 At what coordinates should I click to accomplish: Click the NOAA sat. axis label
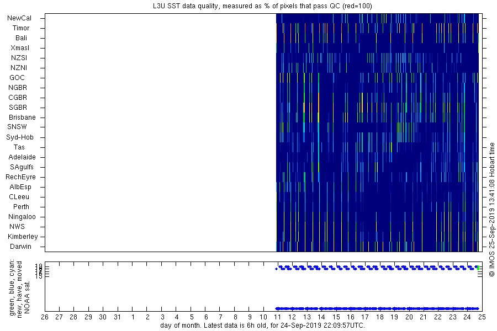[x=27, y=297]
